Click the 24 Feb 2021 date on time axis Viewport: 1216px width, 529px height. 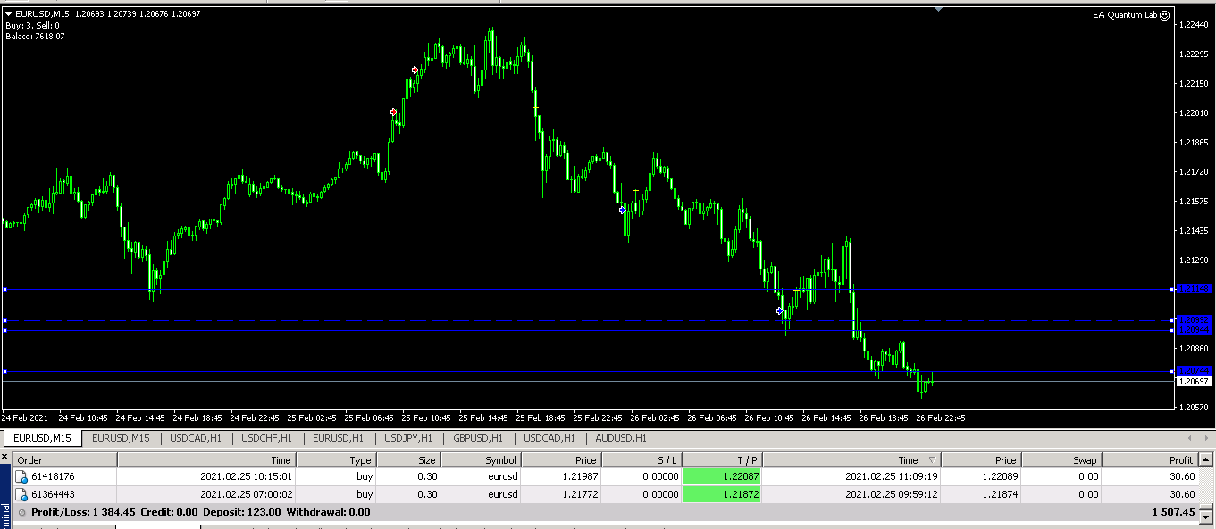coord(25,417)
